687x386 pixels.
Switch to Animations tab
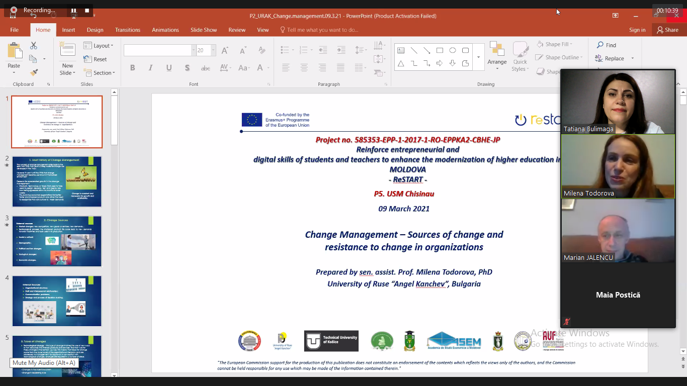pyautogui.click(x=165, y=30)
